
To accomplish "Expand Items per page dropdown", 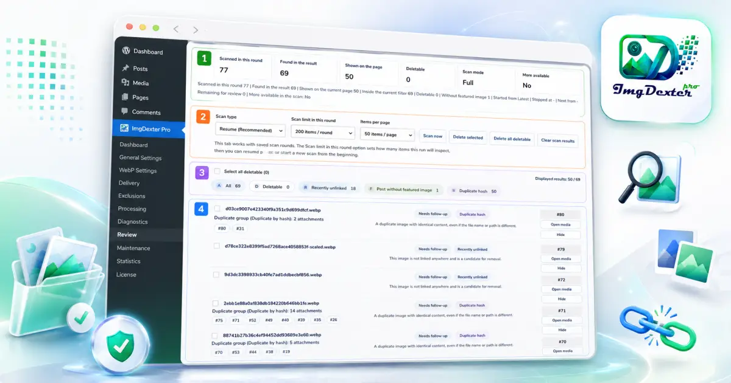I will (387, 134).
